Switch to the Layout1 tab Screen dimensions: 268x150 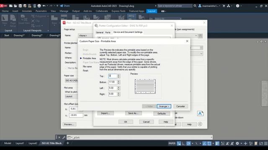[x=20, y=143]
